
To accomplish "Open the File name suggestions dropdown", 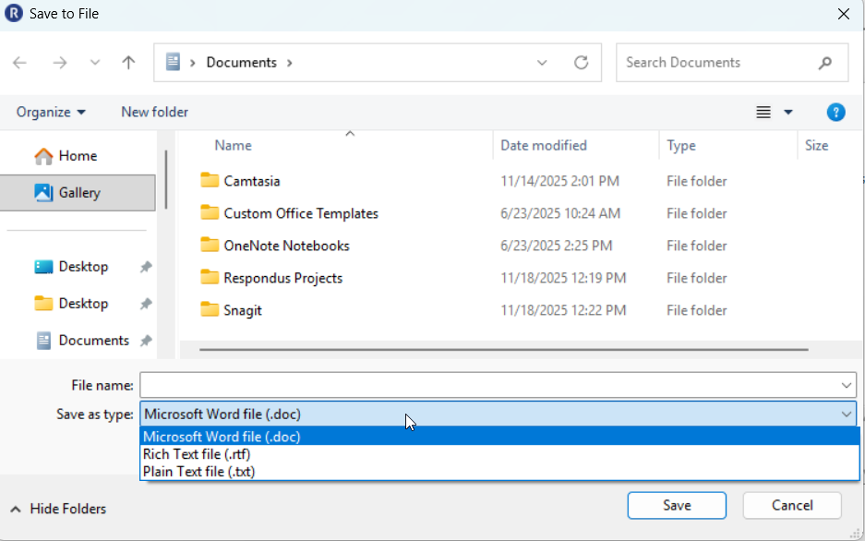I will pos(847,385).
